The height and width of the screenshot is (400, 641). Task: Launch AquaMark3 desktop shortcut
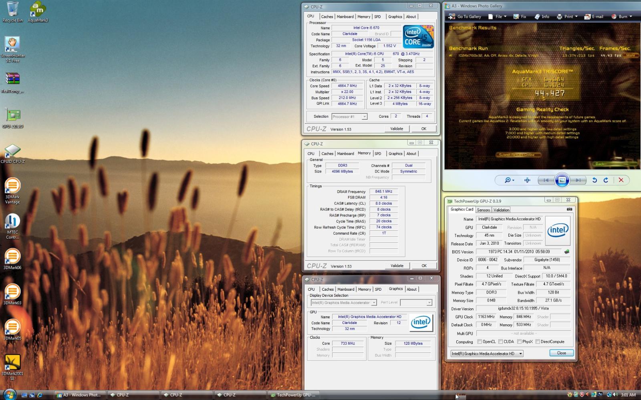pyautogui.click(x=38, y=12)
